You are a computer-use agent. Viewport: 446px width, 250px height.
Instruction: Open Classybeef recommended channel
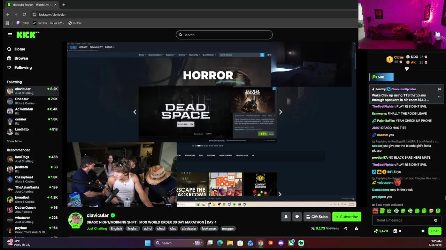pos(32,179)
